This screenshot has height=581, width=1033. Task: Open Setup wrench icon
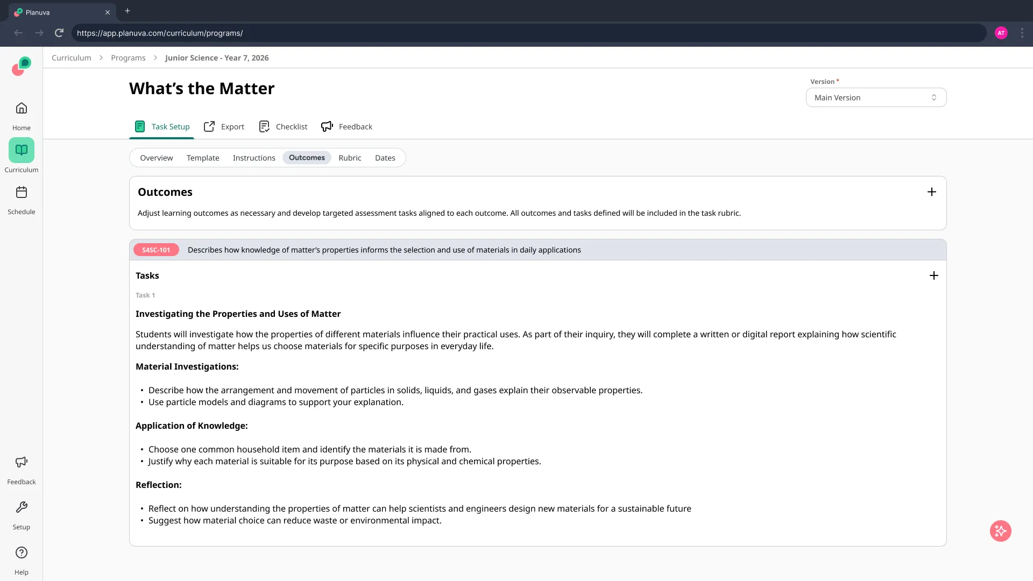point(22,508)
